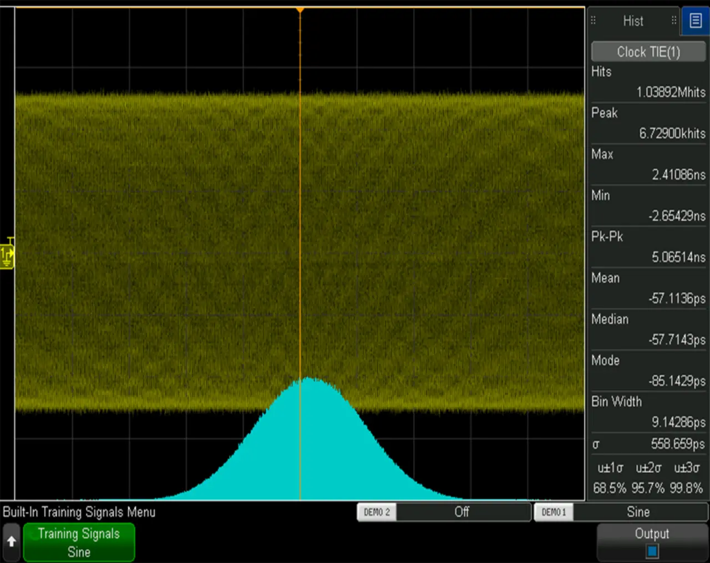This screenshot has width=710, height=563.
Task: Select the channel 1 ground level marker
Action: click(x=7, y=256)
